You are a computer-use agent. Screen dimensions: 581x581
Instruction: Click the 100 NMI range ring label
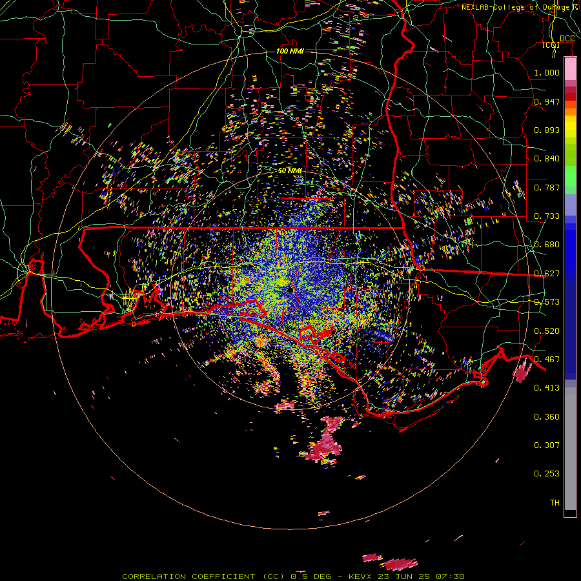point(290,51)
